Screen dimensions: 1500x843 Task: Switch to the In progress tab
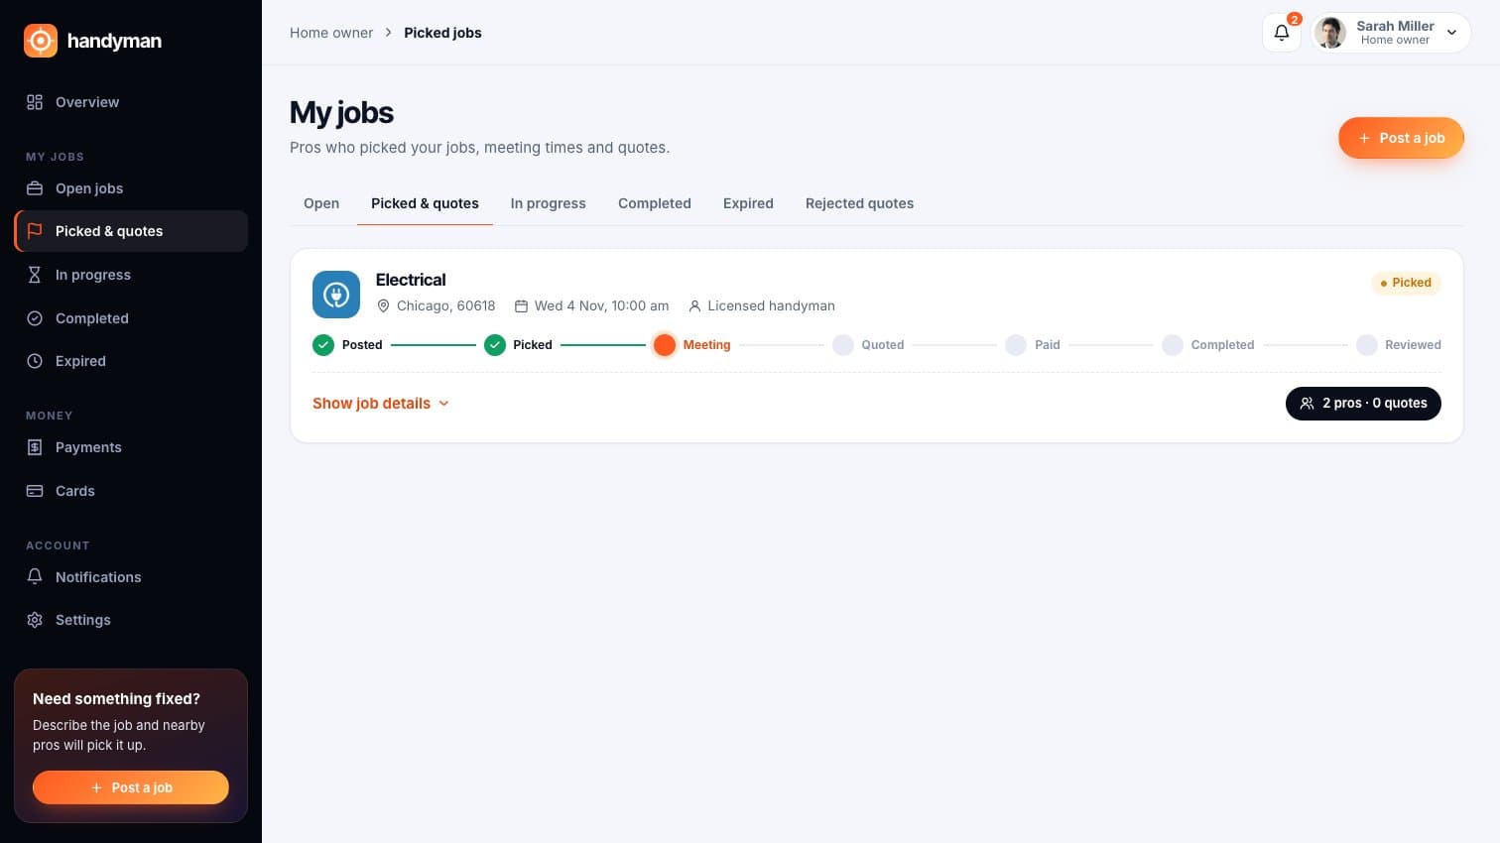tap(549, 203)
